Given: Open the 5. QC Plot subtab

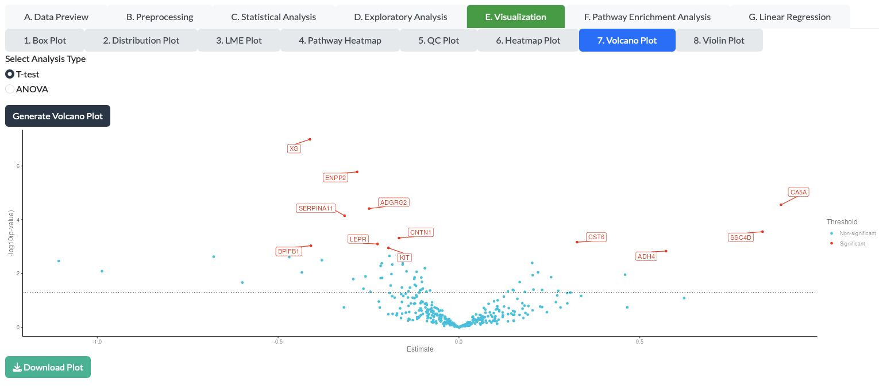Looking at the screenshot, I should tap(438, 40).
